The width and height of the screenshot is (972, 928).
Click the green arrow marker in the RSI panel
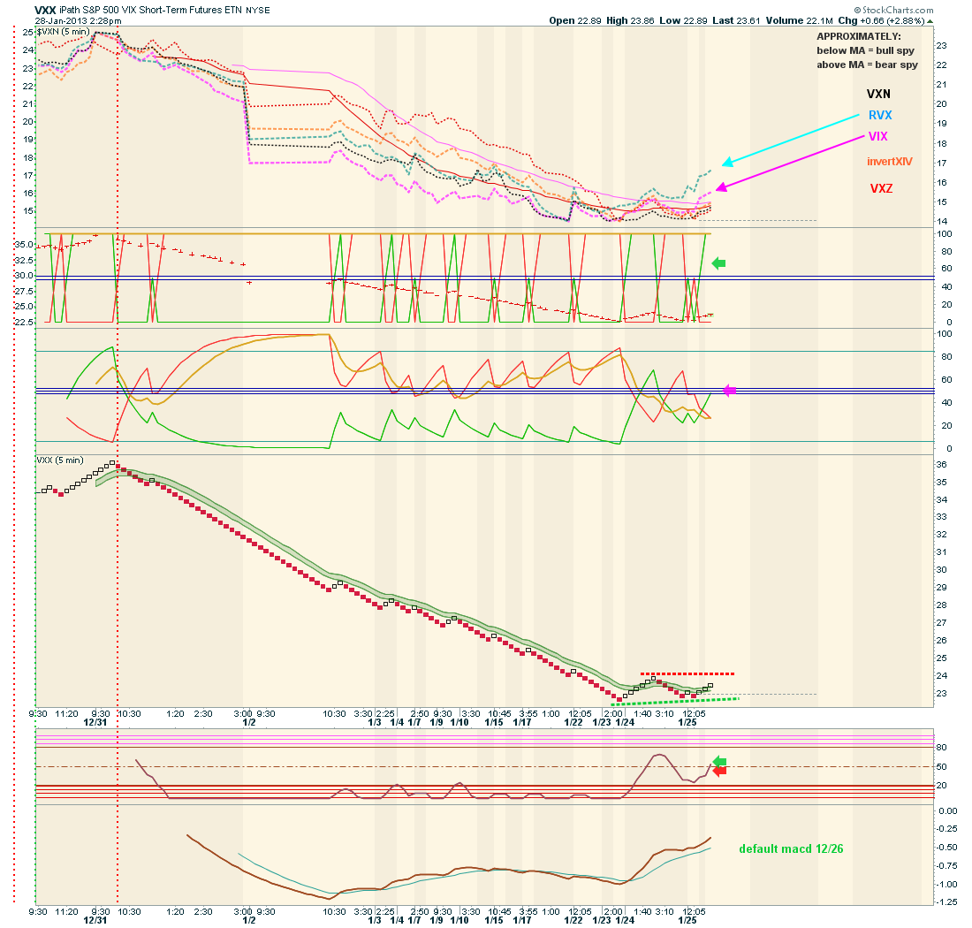pyautogui.click(x=719, y=762)
